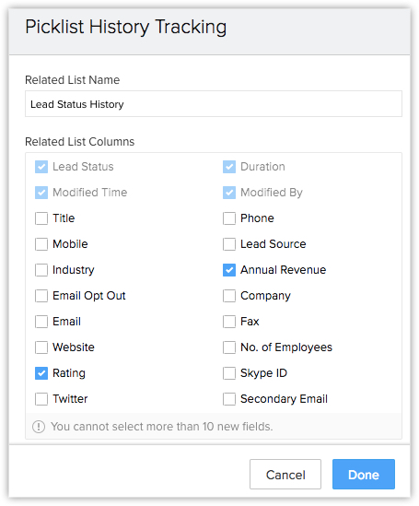Select the Lead Source checkbox

coord(229,244)
